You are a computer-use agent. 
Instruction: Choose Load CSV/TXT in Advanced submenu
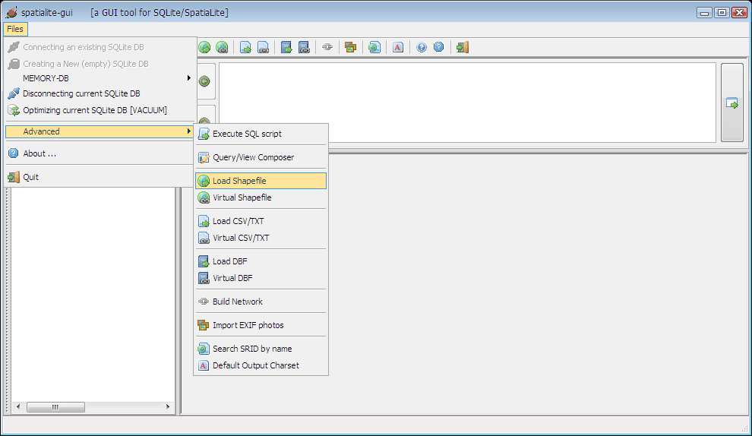point(261,221)
